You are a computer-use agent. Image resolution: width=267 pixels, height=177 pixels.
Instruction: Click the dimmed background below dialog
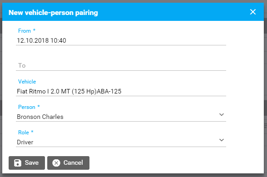[x=133, y=176]
